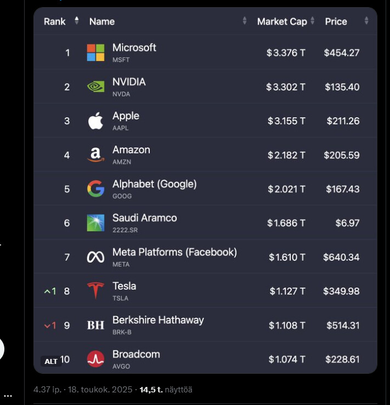Click the red down arrow beside Berkshire
The image size is (390, 405).
tap(47, 326)
